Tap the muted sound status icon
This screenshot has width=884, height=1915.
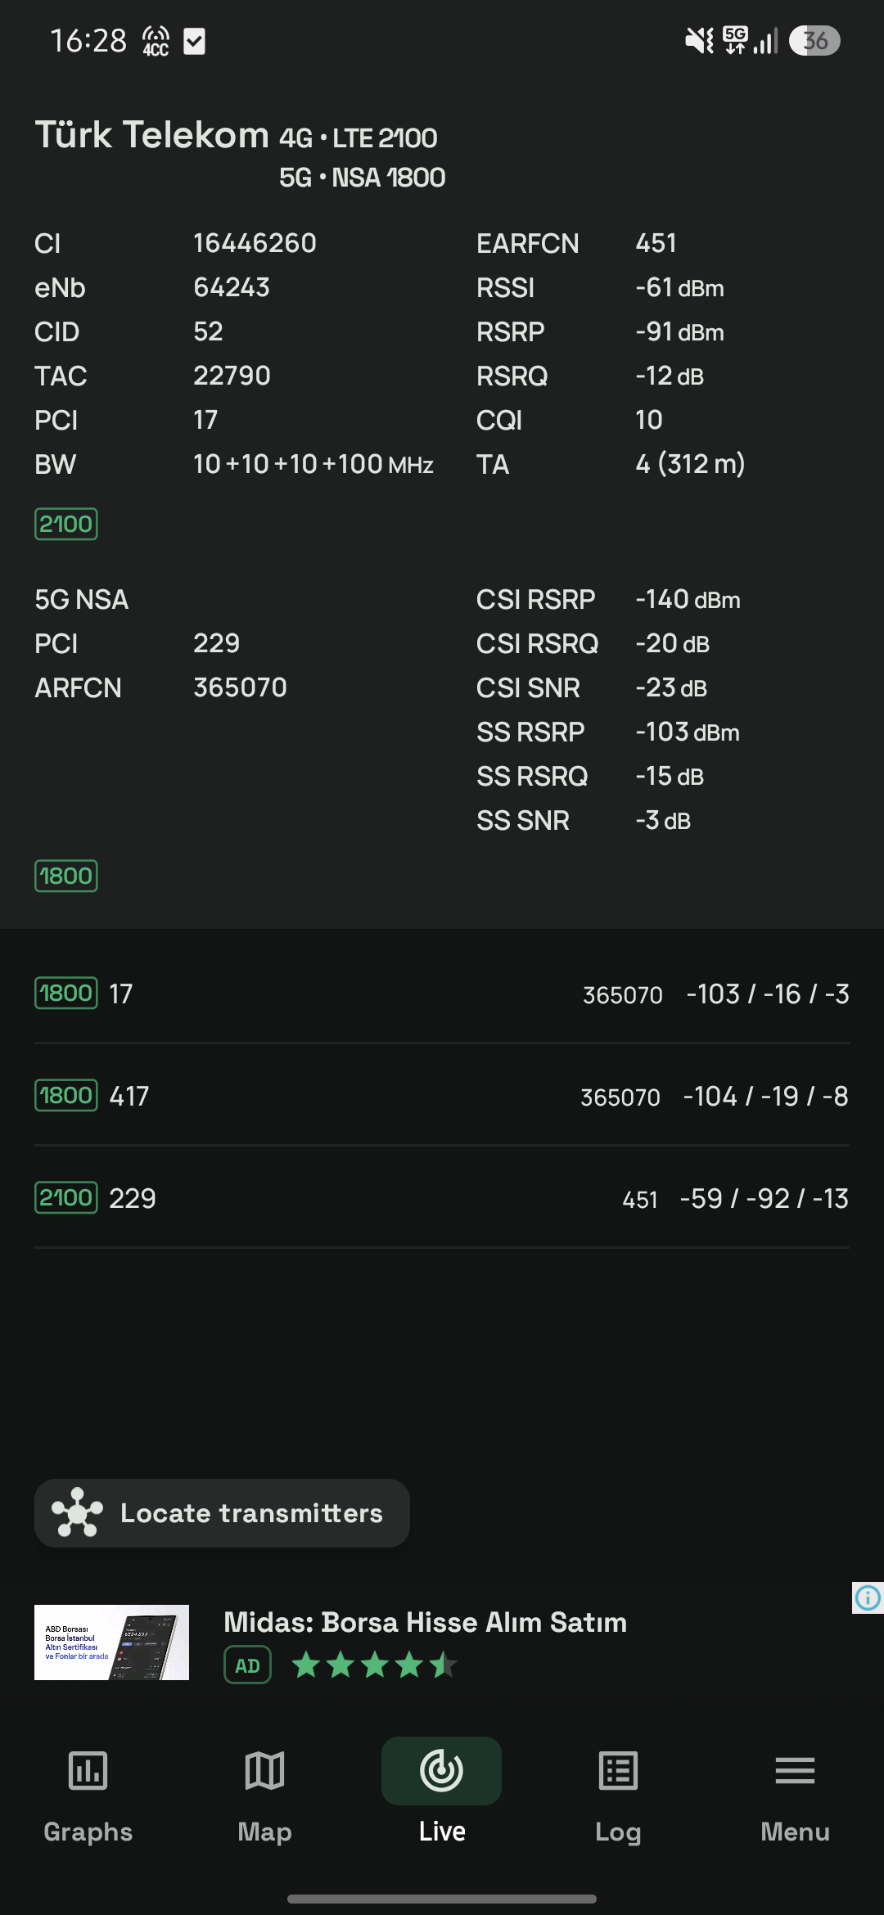[699, 40]
